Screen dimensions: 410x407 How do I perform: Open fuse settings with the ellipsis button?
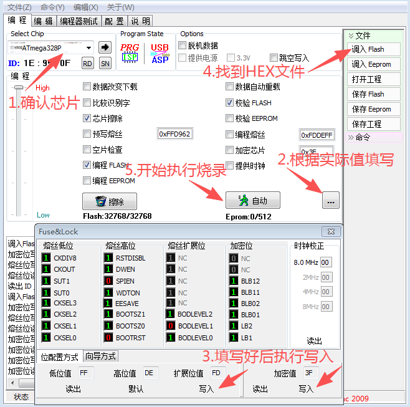331,200
